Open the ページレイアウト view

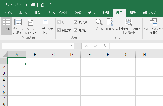point(30,26)
